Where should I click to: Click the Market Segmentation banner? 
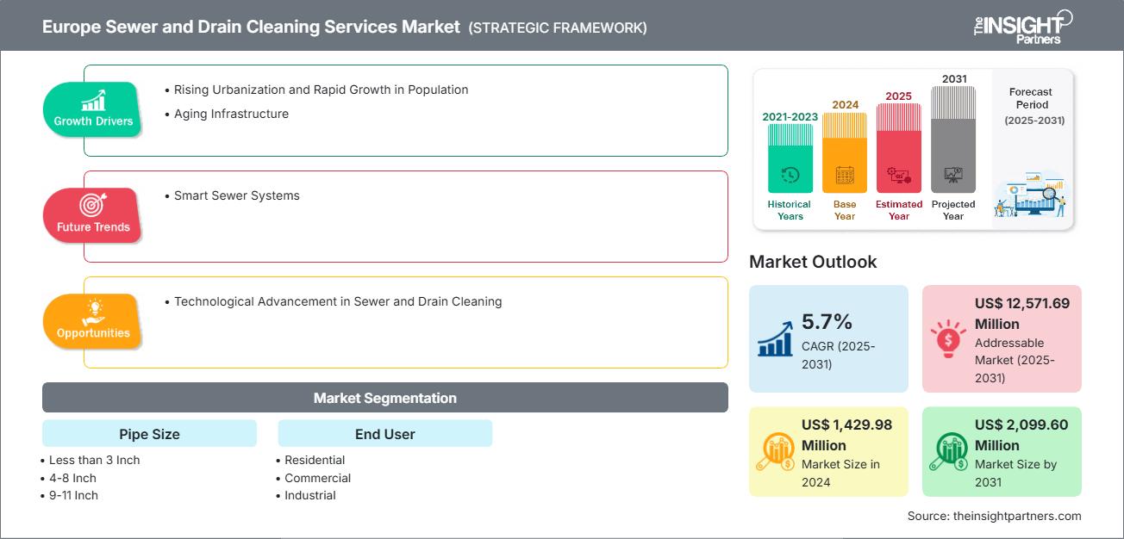(x=384, y=398)
